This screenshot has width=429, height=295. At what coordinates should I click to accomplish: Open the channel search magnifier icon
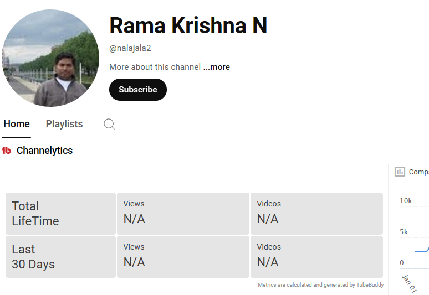[x=109, y=124]
